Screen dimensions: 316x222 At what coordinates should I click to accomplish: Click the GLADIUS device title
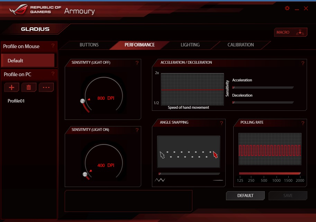pos(35,29)
